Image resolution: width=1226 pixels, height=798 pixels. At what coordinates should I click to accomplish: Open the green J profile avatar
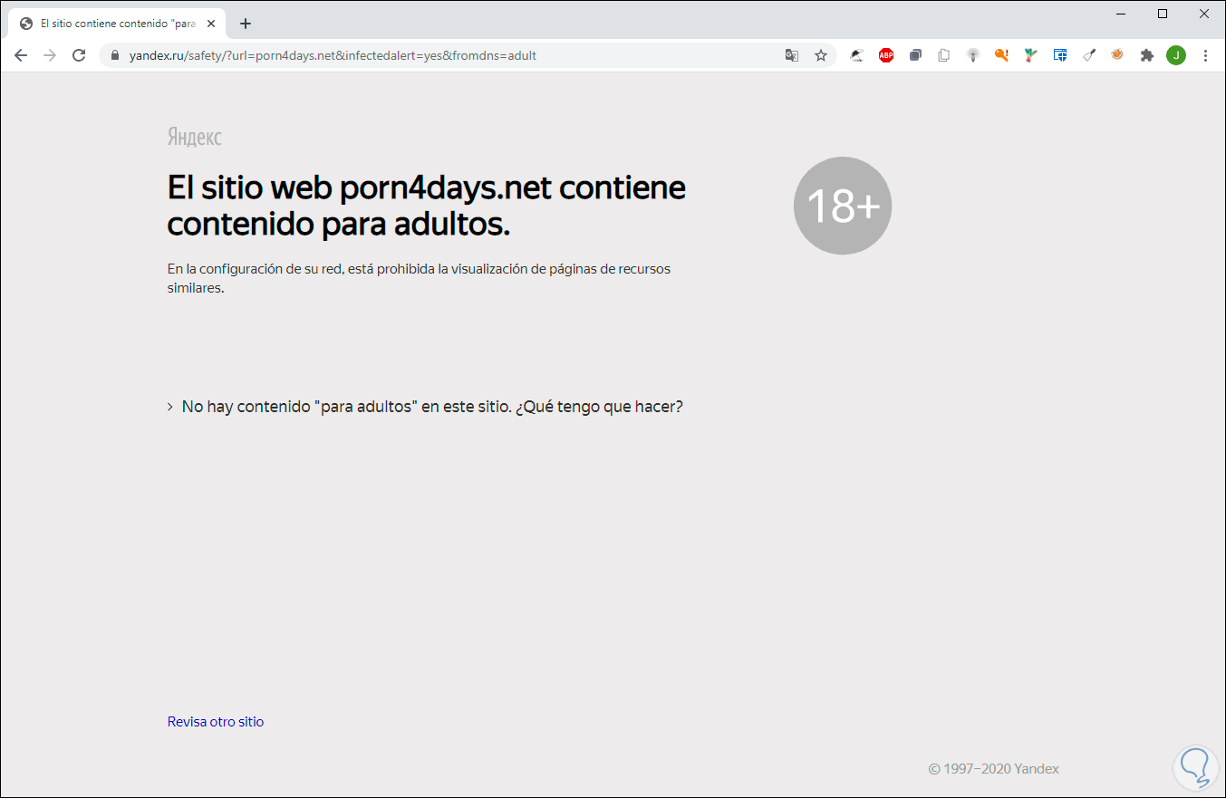coord(1176,55)
